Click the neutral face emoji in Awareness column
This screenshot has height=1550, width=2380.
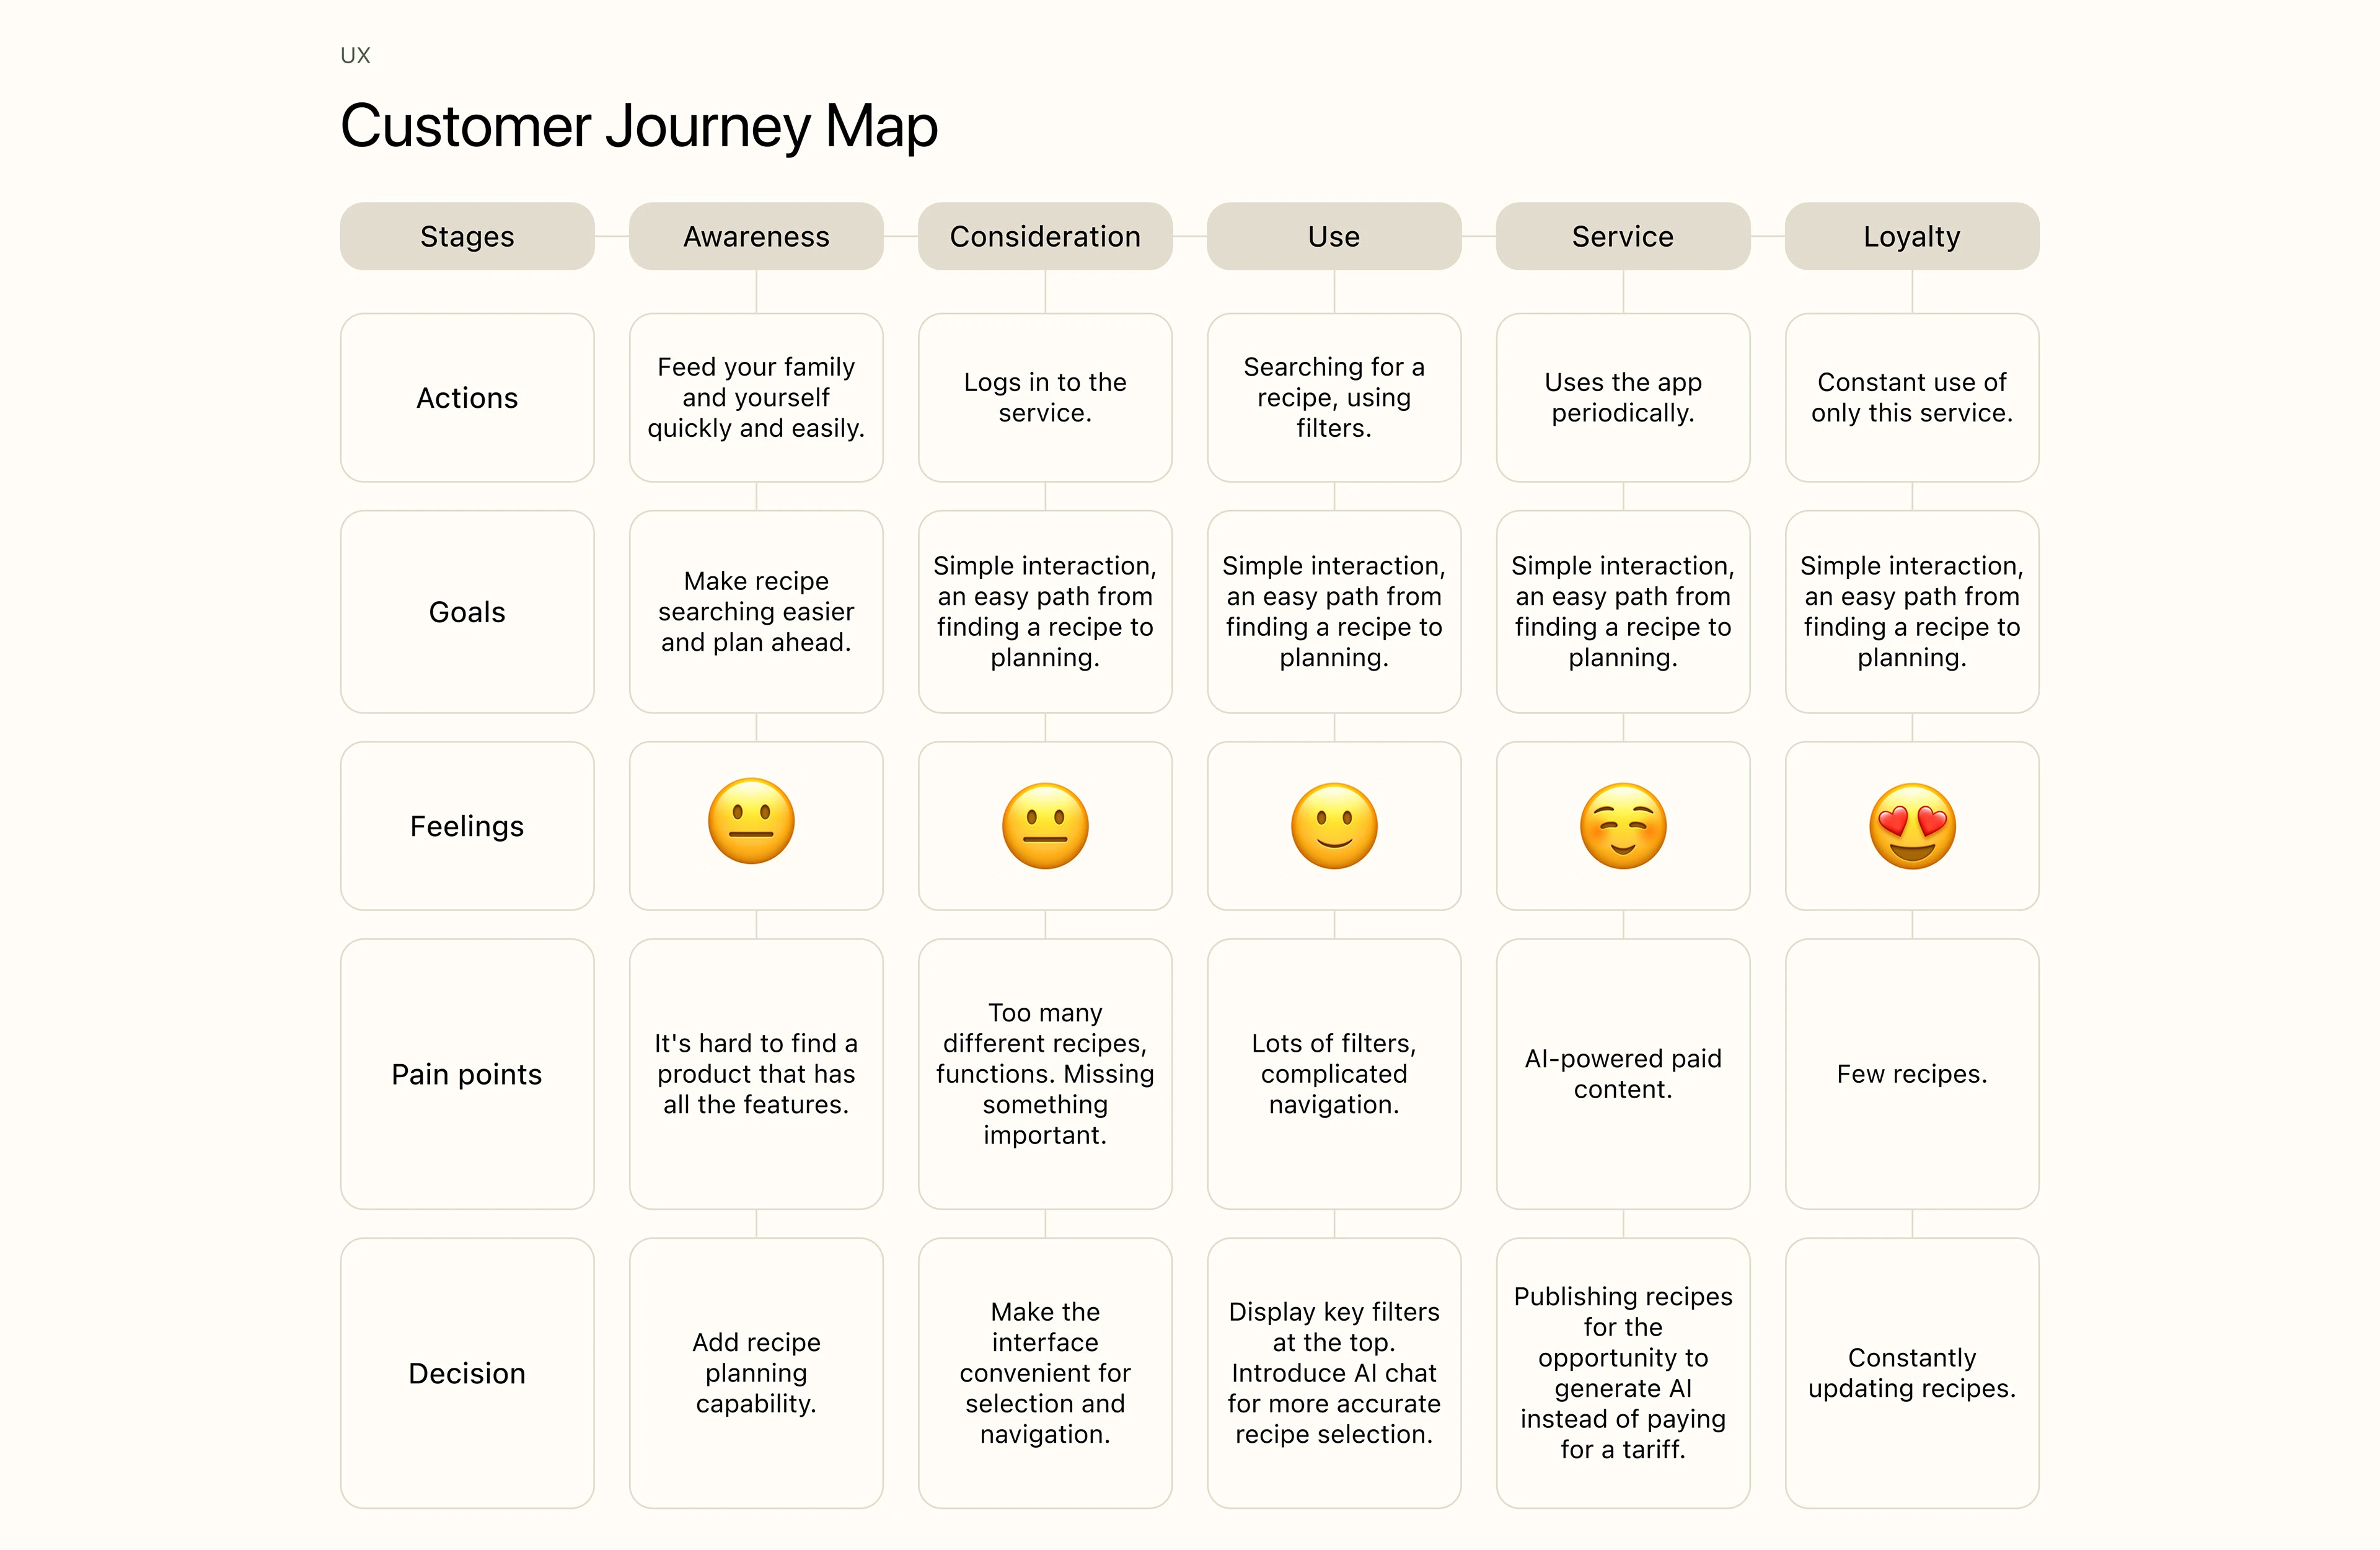click(751, 821)
